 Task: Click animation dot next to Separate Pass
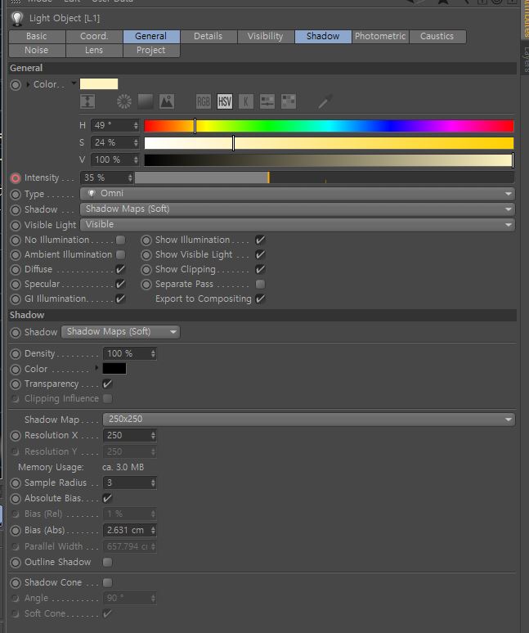146,285
